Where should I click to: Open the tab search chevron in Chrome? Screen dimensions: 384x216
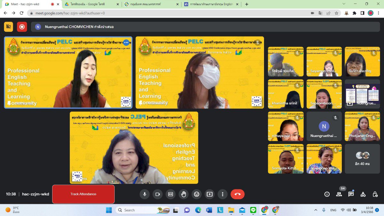(344, 4)
